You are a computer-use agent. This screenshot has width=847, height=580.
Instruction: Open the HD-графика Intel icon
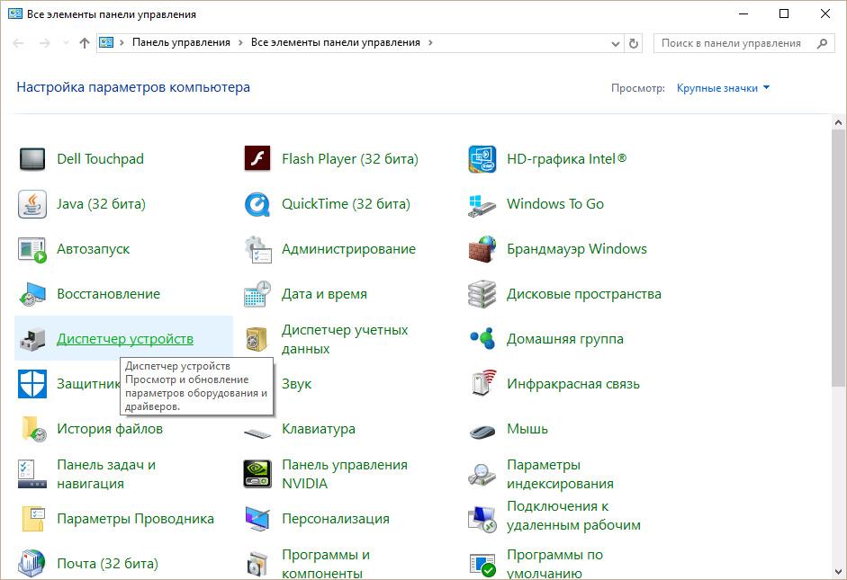point(482,159)
